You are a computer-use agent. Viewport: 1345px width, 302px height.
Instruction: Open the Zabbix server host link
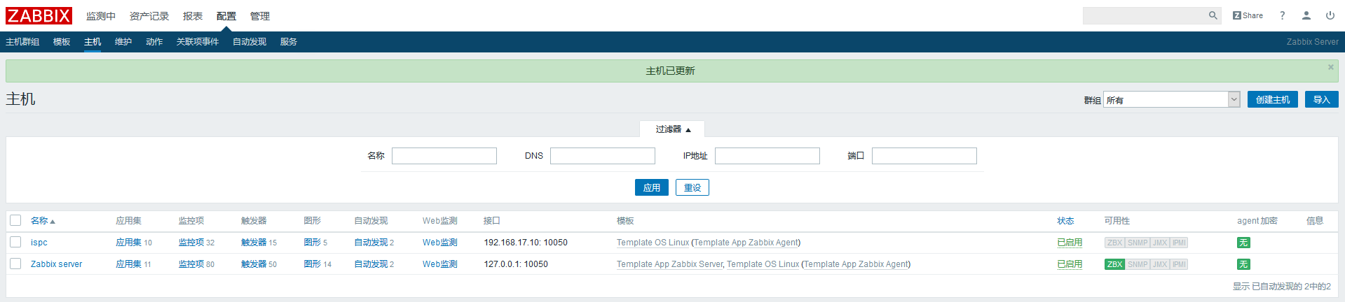coord(56,264)
